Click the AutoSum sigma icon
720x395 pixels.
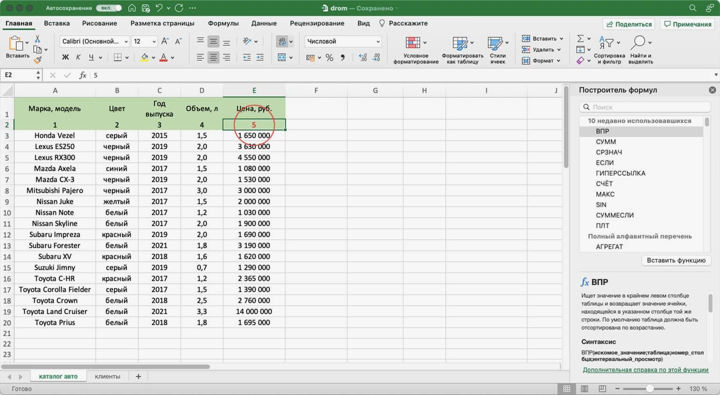(580, 38)
